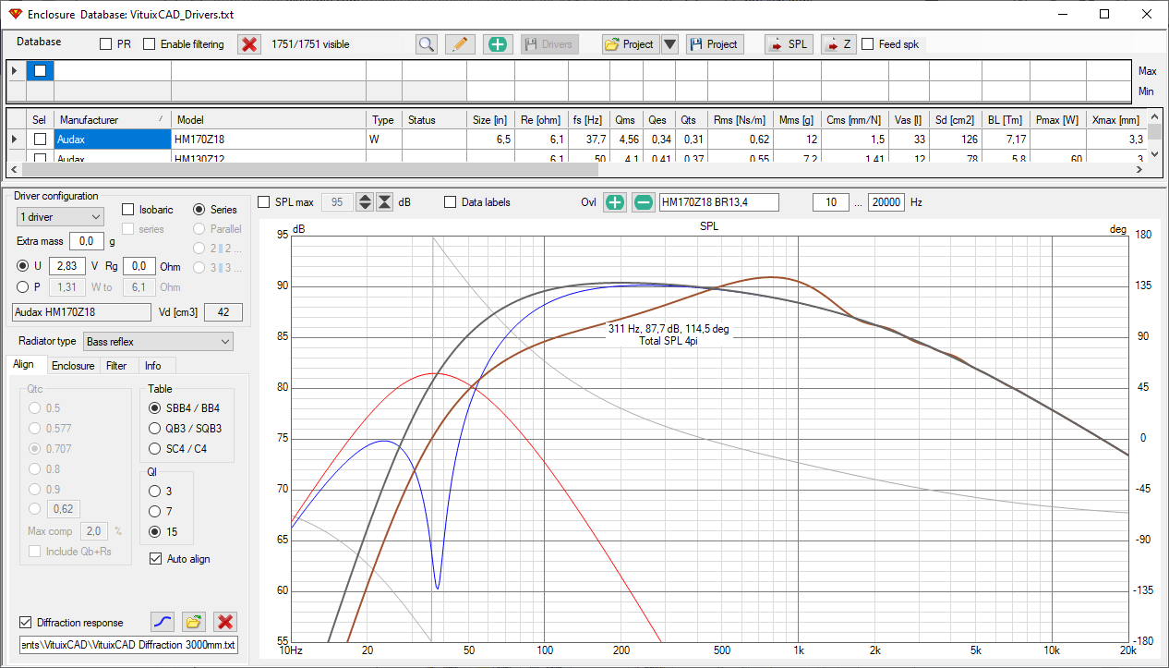Toggle the Data labels checkbox
1169x668 pixels.
(x=451, y=202)
